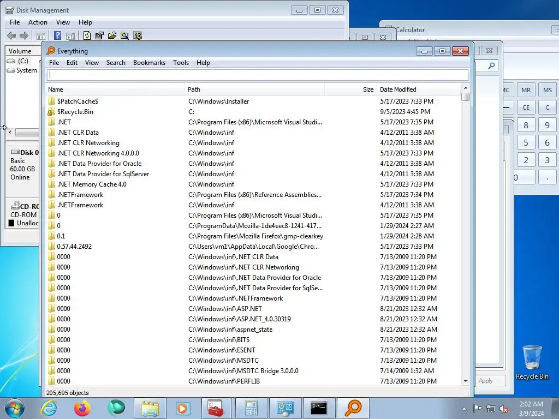Click the 205,695 objects status text
The height and width of the screenshot is (419, 559).
[67, 393]
